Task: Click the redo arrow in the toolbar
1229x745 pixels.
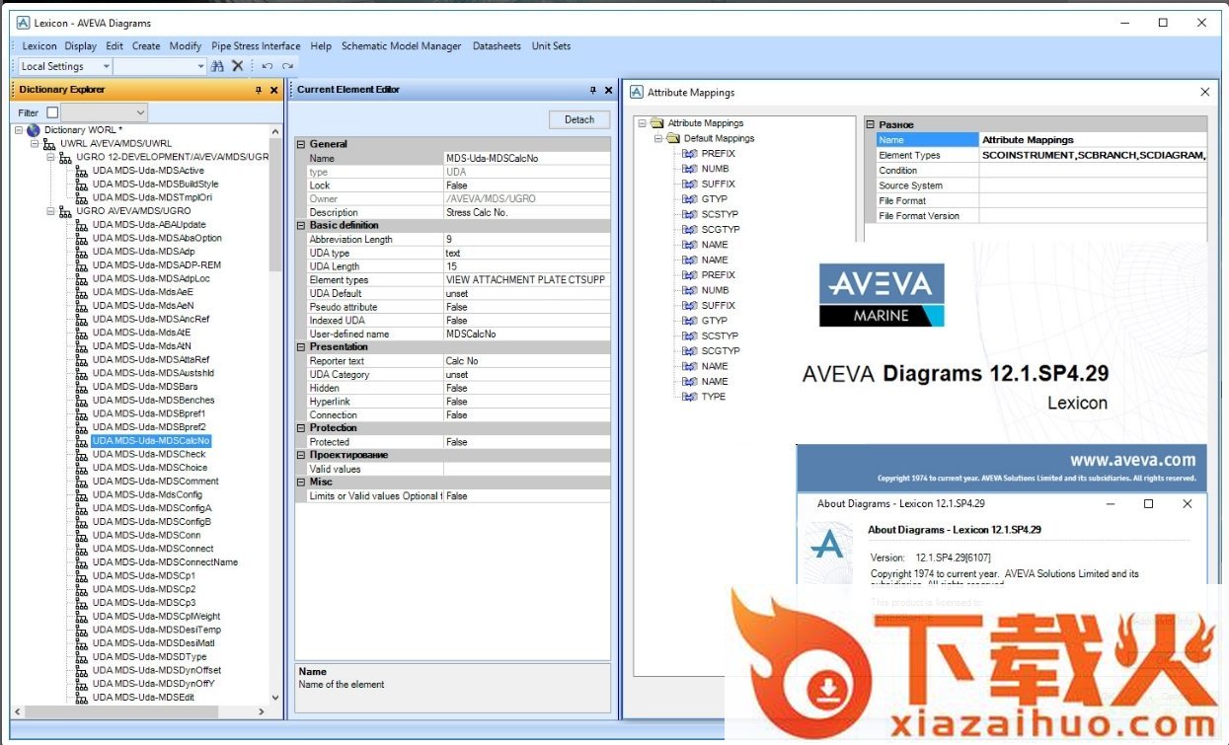Action: point(287,66)
